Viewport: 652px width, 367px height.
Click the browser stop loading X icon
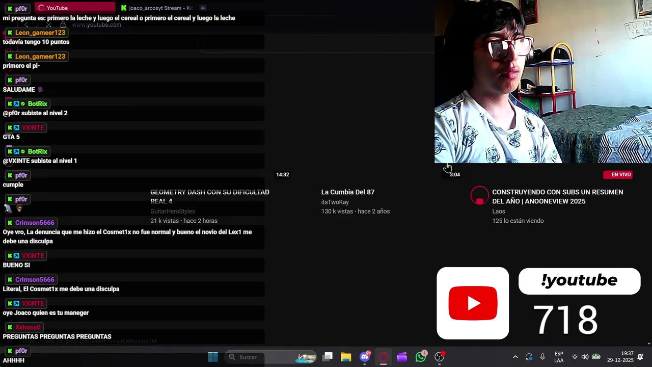[x=49, y=24]
